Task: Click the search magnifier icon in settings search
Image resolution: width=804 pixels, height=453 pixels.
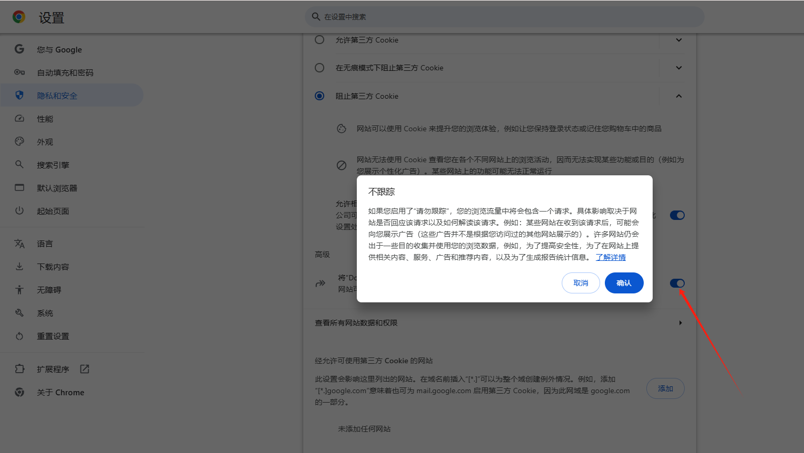Action: click(x=316, y=17)
